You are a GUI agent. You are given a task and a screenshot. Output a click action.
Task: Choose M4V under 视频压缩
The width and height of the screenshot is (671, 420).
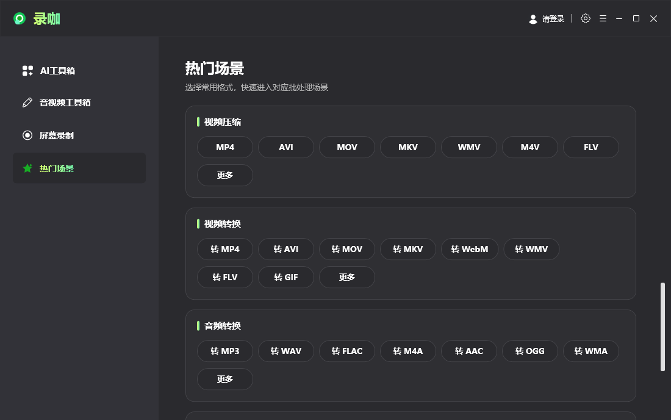pyautogui.click(x=529, y=147)
